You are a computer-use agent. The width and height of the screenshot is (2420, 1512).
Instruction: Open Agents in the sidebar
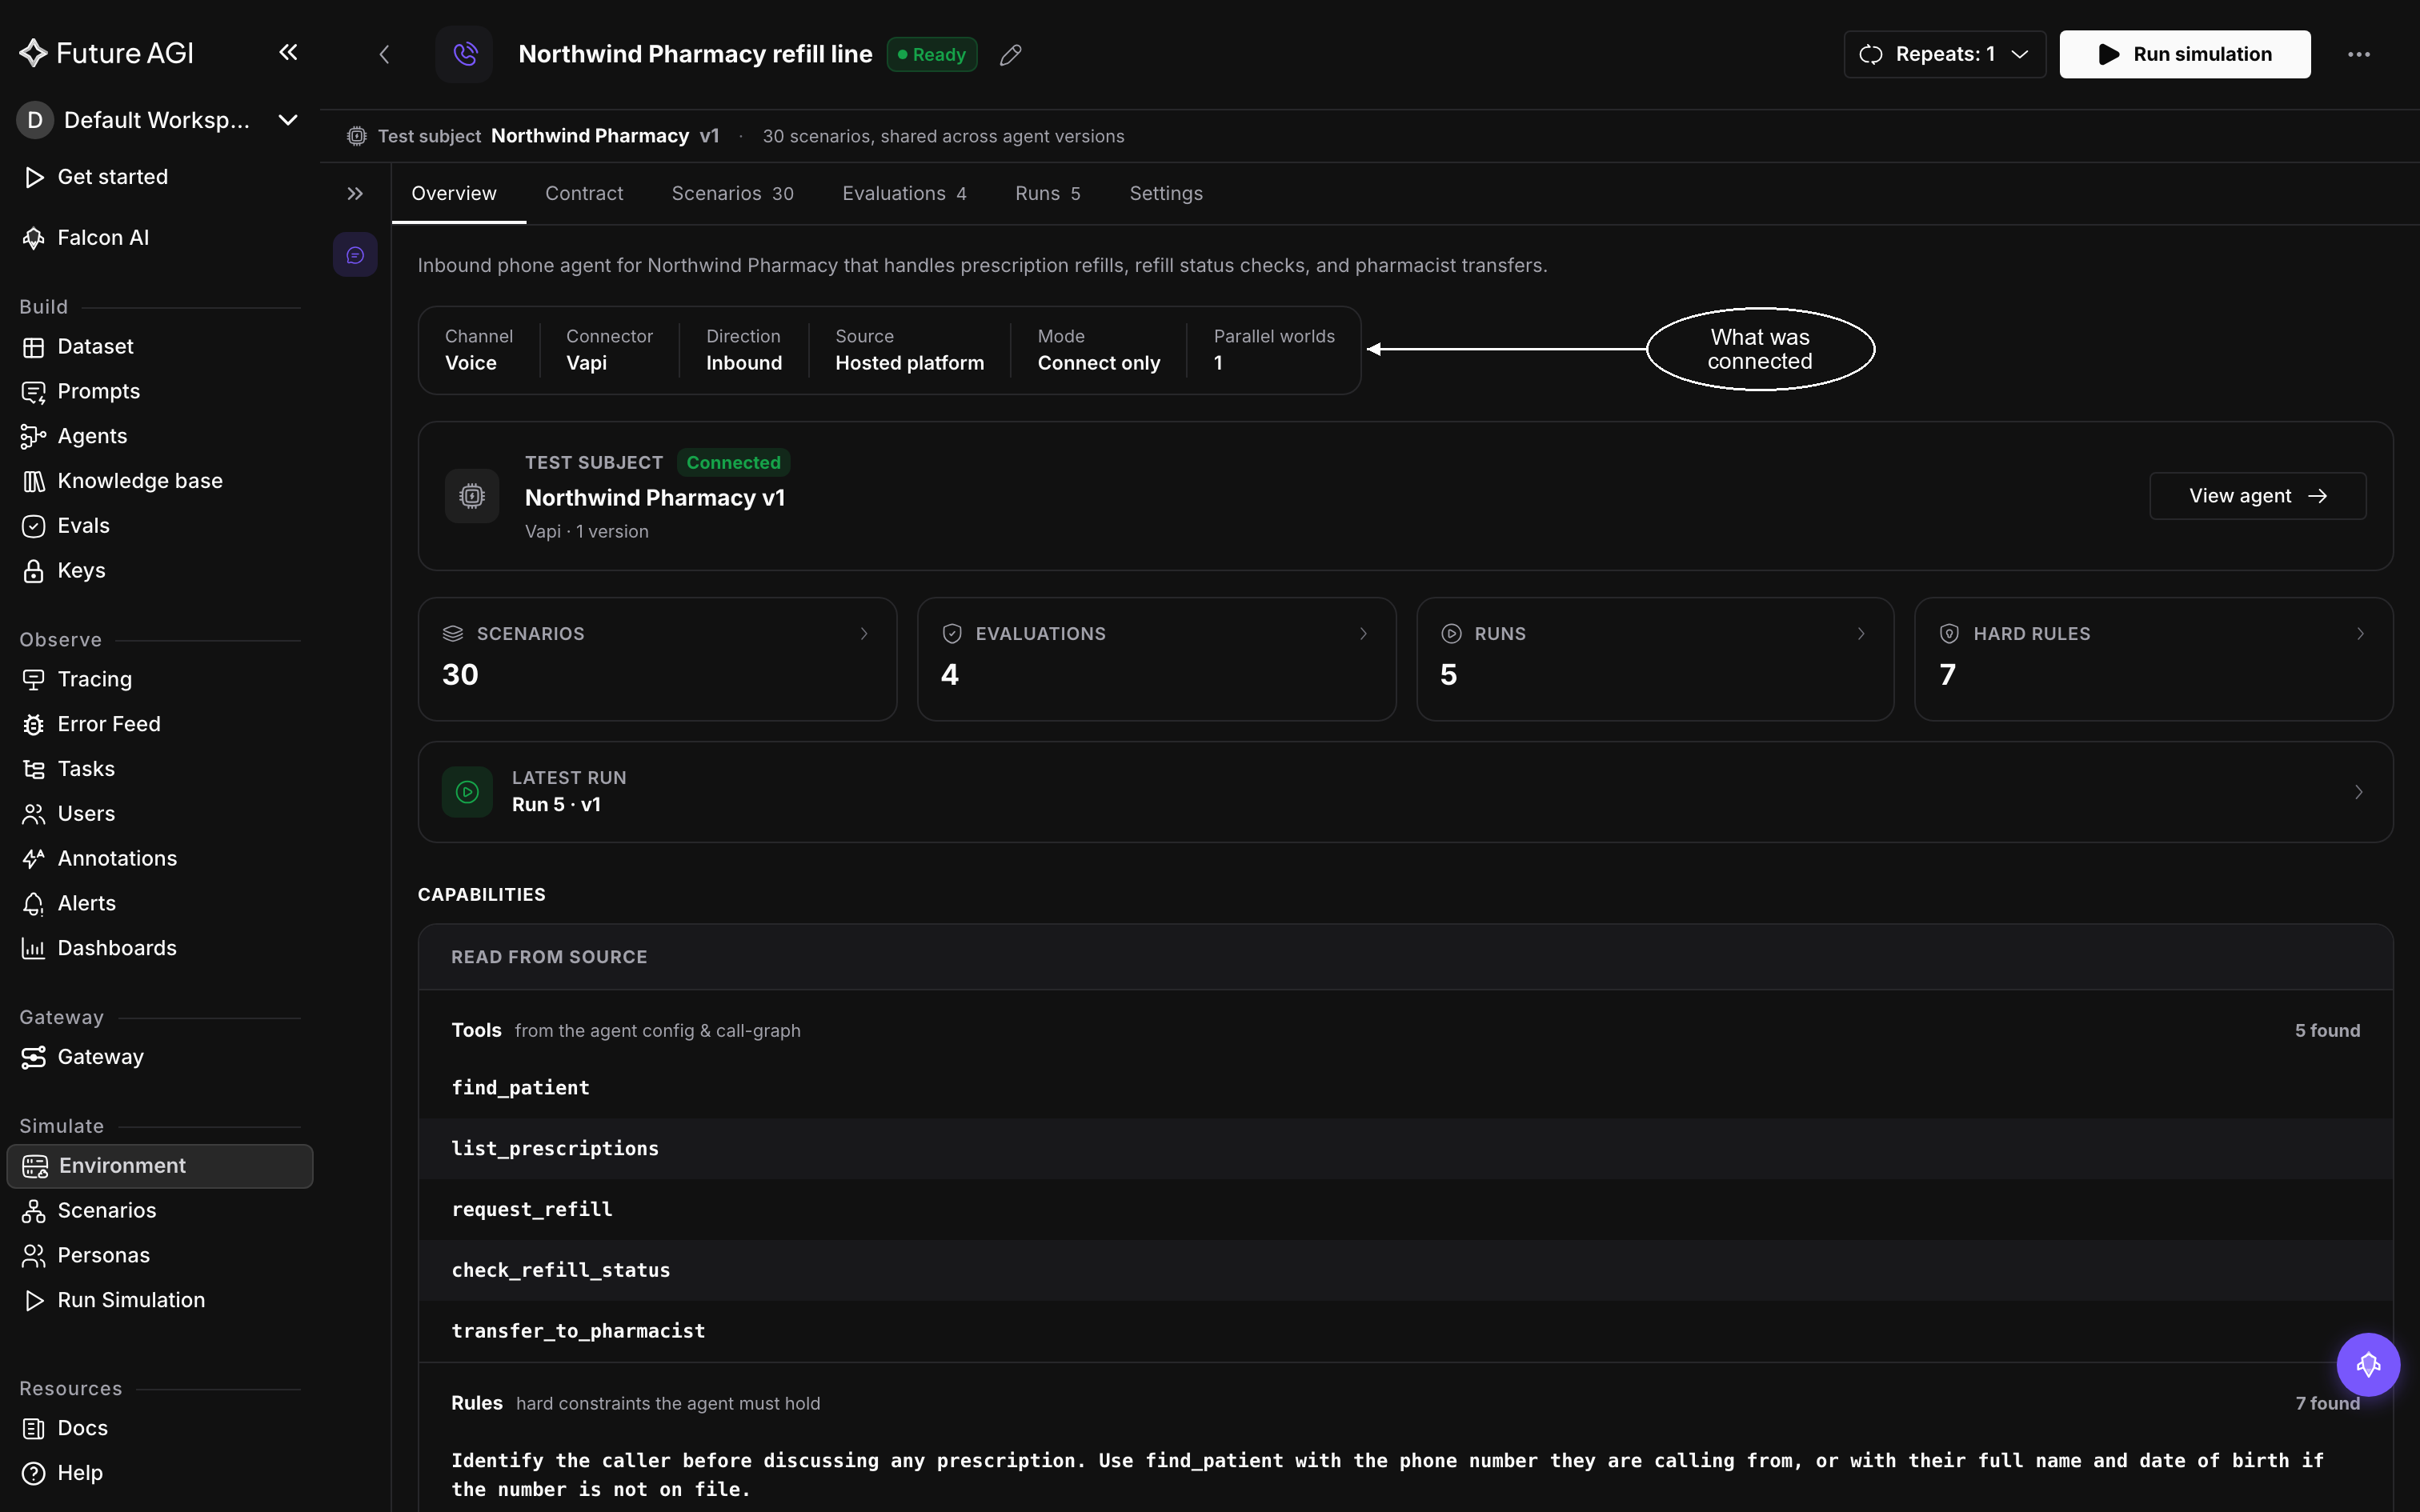[x=160, y=437]
